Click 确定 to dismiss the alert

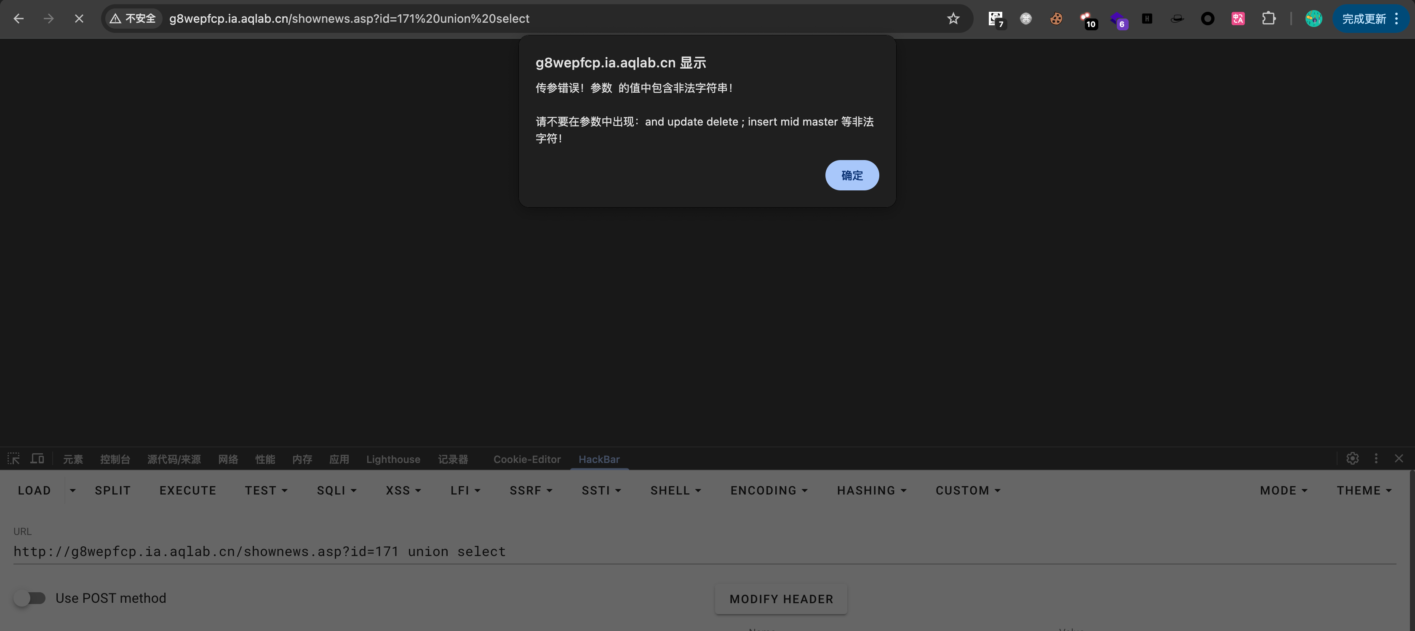pos(852,175)
